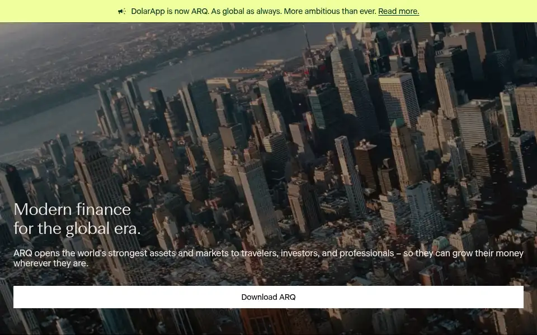537x335 pixels.
Task: Click the megaphone icon in announcement banner
Action: pos(121,11)
